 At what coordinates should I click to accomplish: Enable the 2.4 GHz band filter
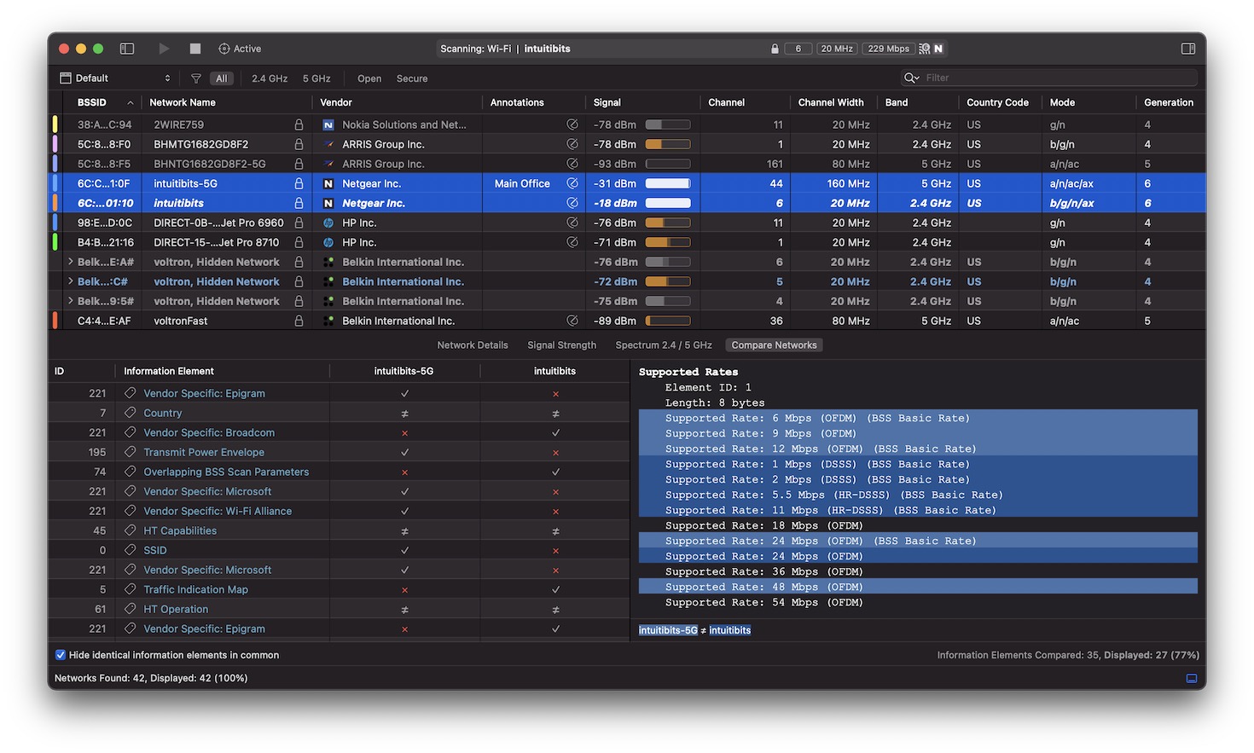pyautogui.click(x=269, y=78)
